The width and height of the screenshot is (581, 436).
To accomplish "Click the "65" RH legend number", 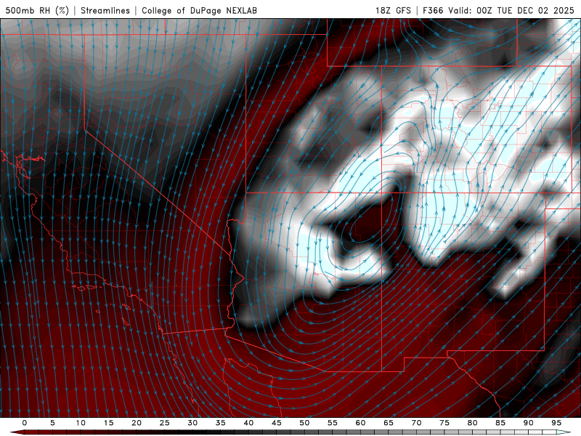I will pos(389,423).
